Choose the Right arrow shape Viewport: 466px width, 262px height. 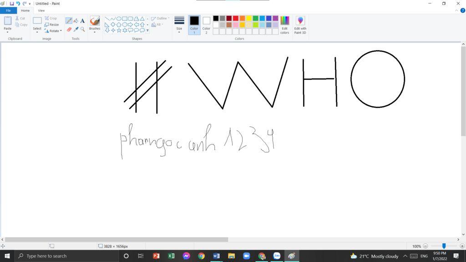tap(131, 25)
